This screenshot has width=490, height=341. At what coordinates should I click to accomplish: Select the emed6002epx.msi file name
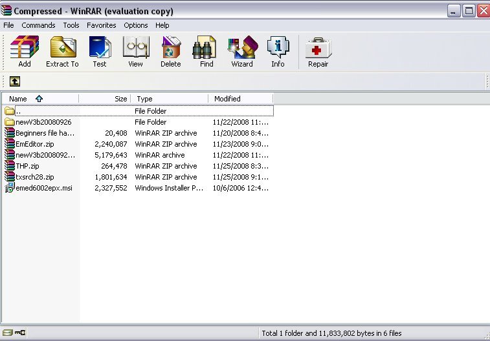(44, 188)
